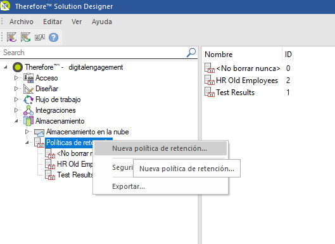The image size is (335, 244).
Task: Expand the Diseñar tree node
Action: (x=16, y=89)
